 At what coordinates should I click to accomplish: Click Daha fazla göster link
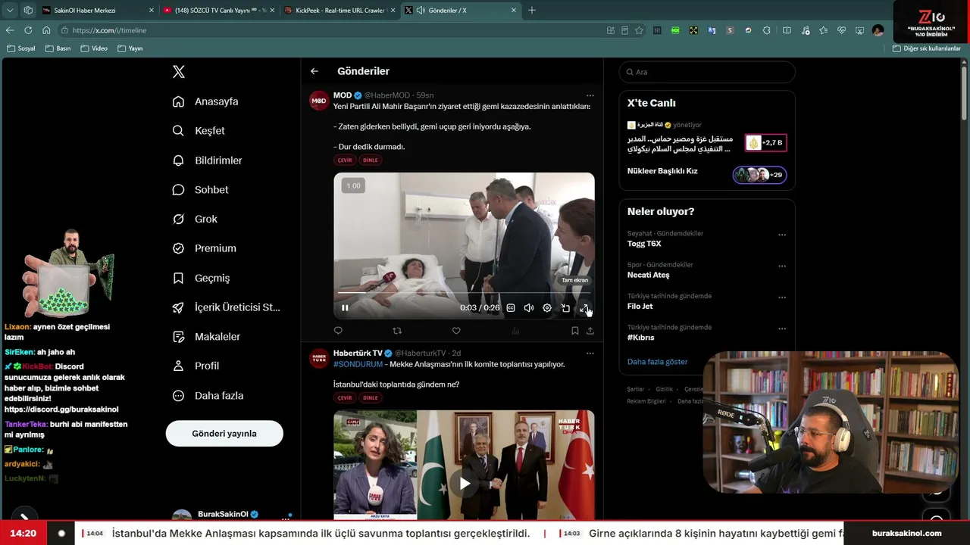pos(658,362)
